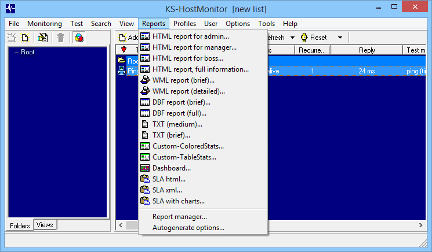Click the SLA with charts clipboard icon
432x252 pixels.
[x=145, y=201]
